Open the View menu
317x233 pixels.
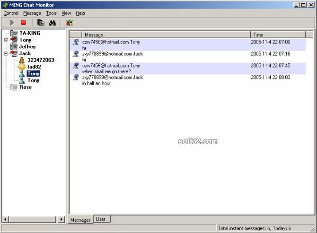pyautogui.click(x=66, y=13)
